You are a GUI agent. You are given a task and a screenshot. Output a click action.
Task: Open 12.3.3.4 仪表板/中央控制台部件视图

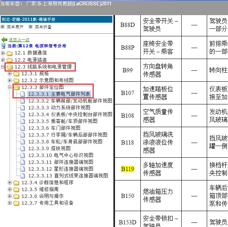point(70,114)
